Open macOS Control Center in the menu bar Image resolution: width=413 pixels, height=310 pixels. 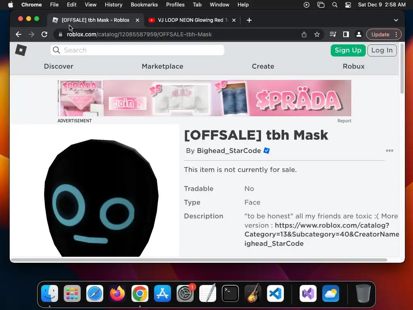click(x=348, y=4)
